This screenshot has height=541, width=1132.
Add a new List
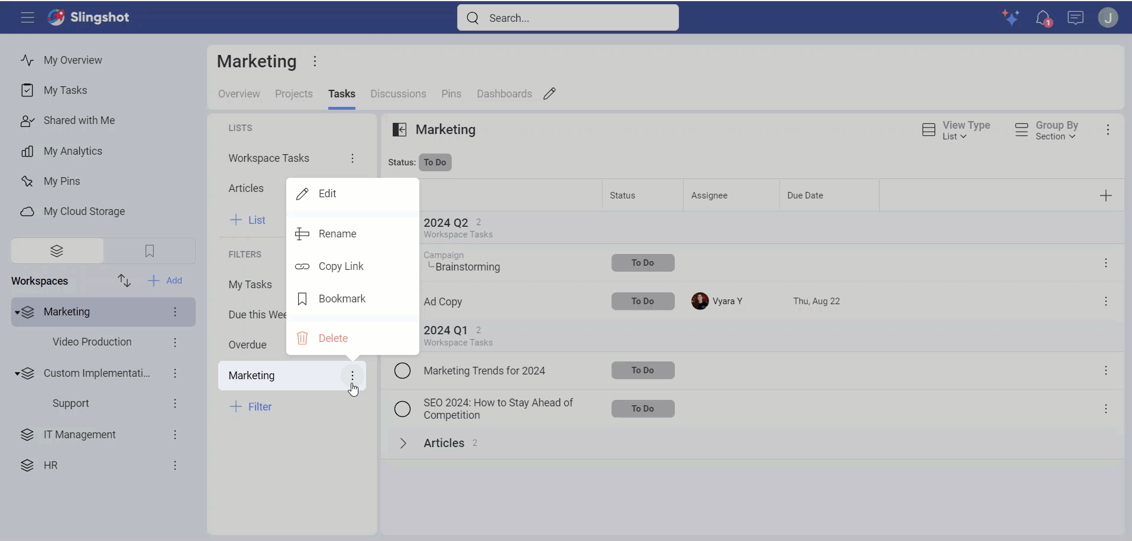pyautogui.click(x=248, y=220)
